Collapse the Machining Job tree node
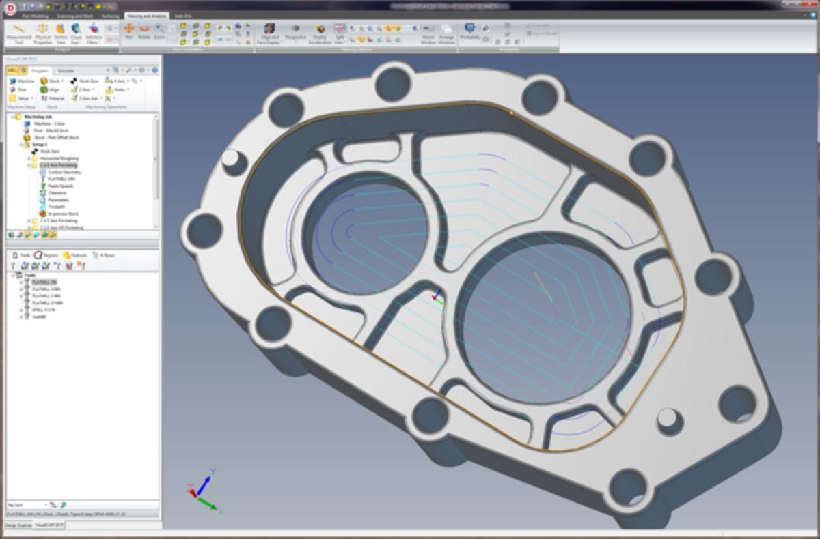This screenshot has height=539, width=820. [x=14, y=116]
